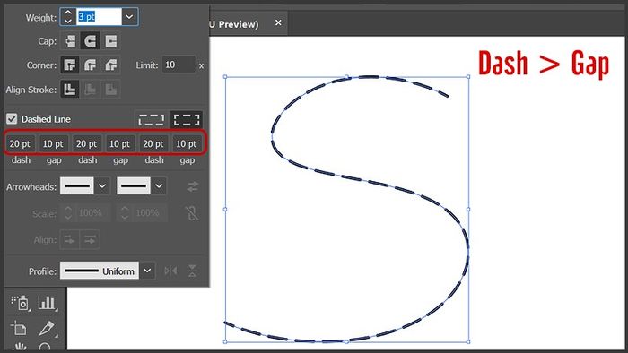628x353 pixels.
Task: Align stroke to inside icon
Action: (x=91, y=90)
